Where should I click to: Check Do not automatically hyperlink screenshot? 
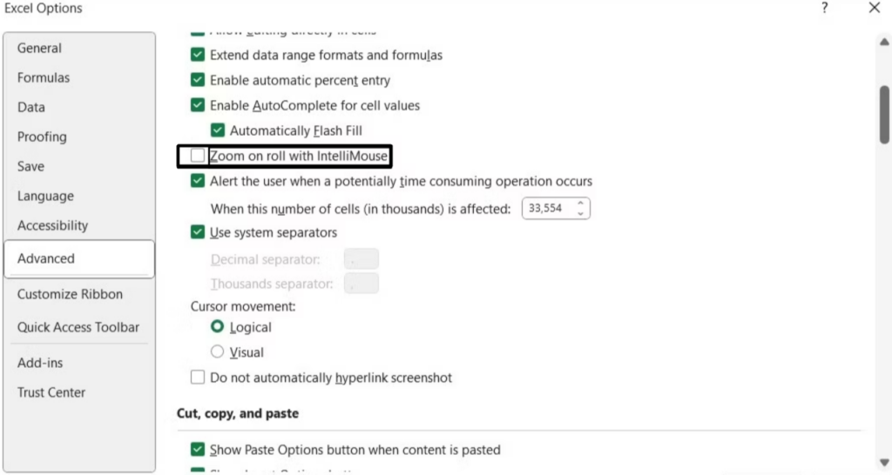(x=199, y=378)
